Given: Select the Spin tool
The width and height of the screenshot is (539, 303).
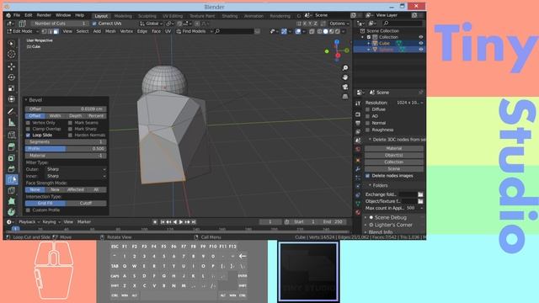Looking at the screenshot, I should point(11,212).
